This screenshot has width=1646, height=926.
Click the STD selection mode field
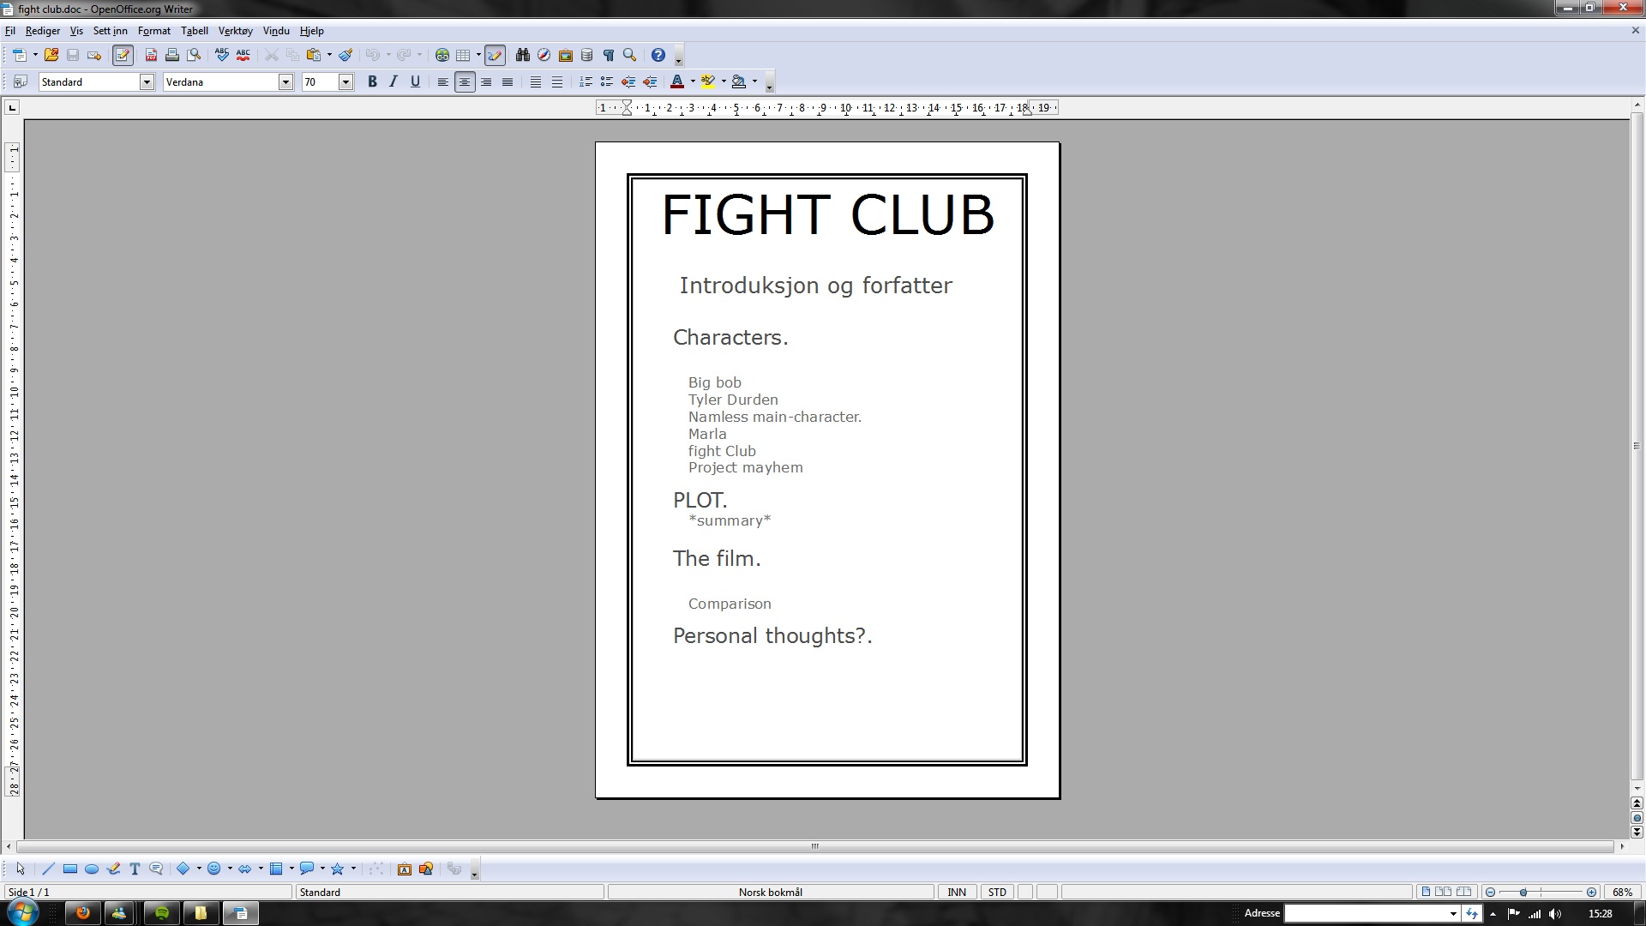pyautogui.click(x=997, y=892)
